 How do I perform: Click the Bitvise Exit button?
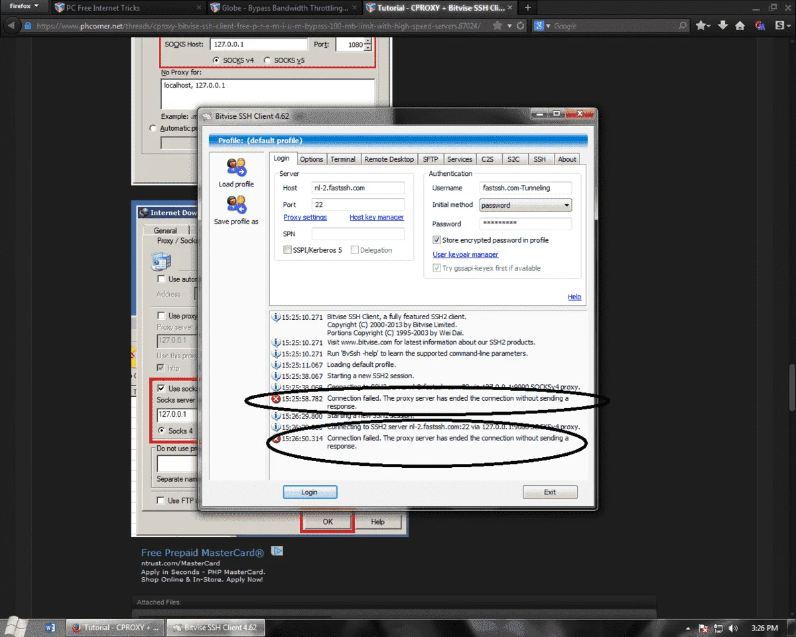tap(550, 492)
